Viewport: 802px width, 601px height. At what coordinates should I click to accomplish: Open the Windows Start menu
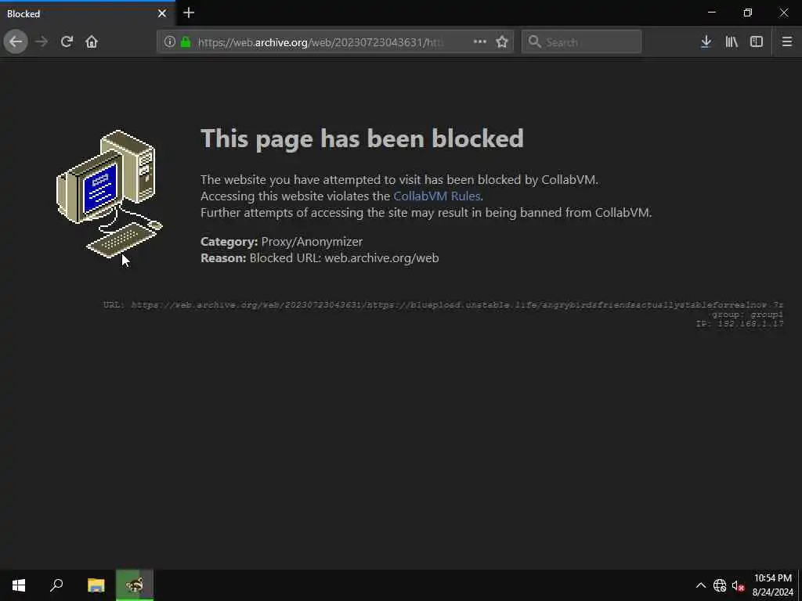tap(19, 585)
